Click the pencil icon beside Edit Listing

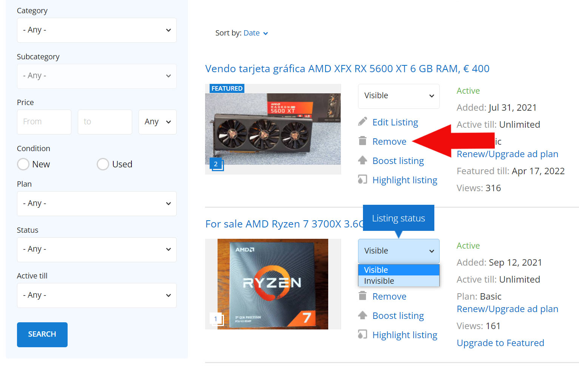pyautogui.click(x=362, y=122)
